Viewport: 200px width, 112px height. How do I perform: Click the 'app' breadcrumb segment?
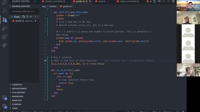click(x=44, y=6)
